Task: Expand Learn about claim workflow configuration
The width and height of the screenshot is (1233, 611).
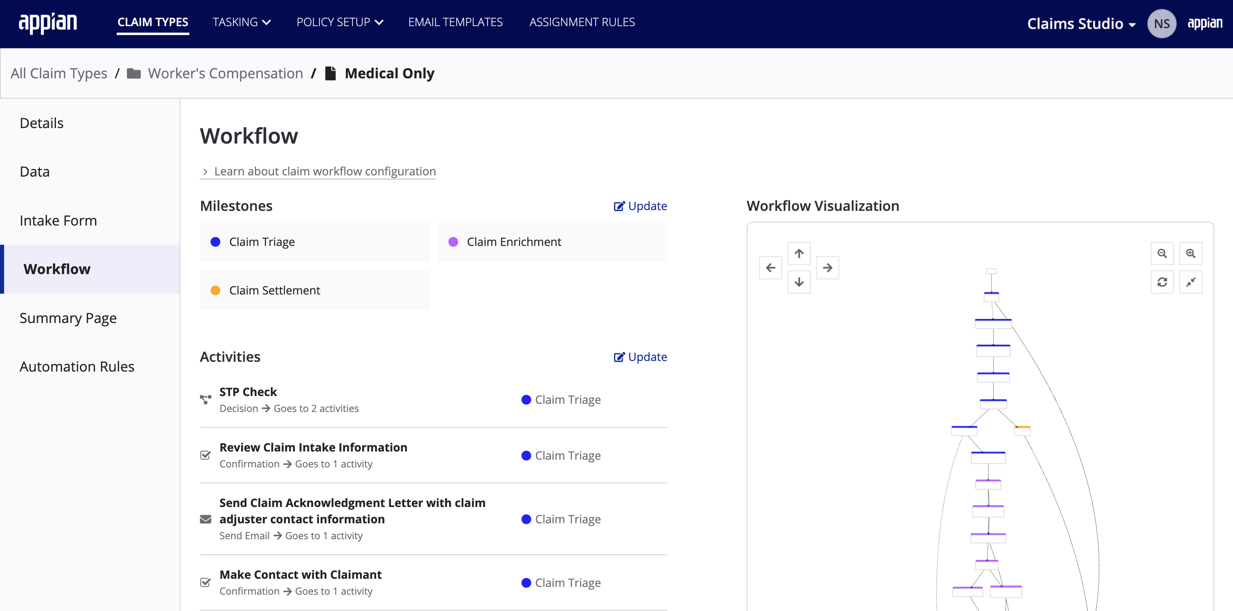Action: tap(318, 171)
